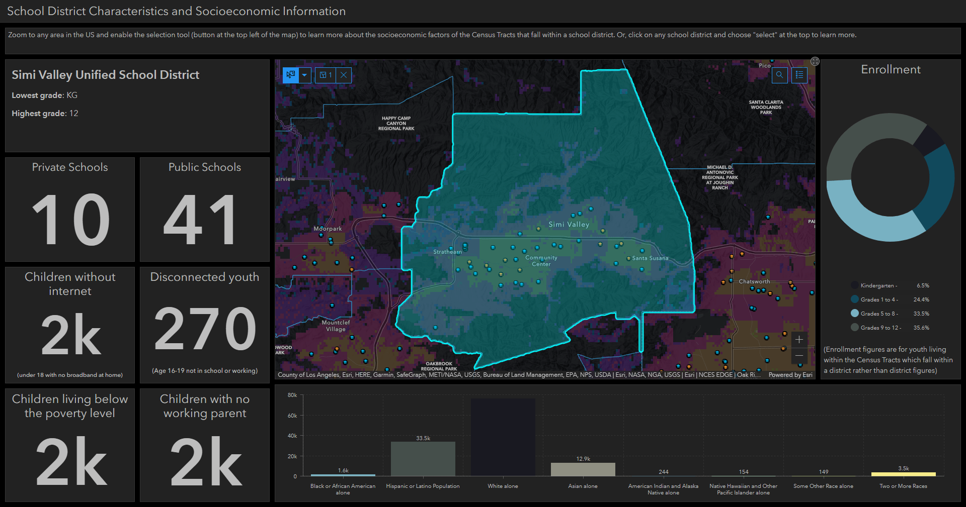
Task: Click the Hispanic or Latino Population bar
Action: (423, 459)
